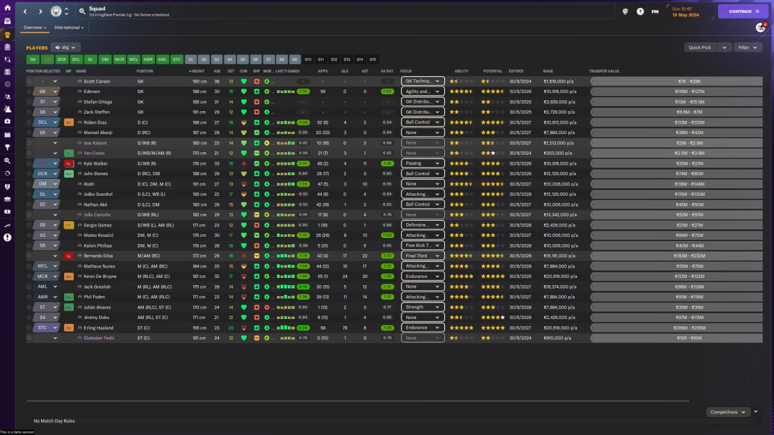This screenshot has width=774, height=435.
Task: Tick the selection circle for Erling Haaland
Action: (x=28, y=328)
